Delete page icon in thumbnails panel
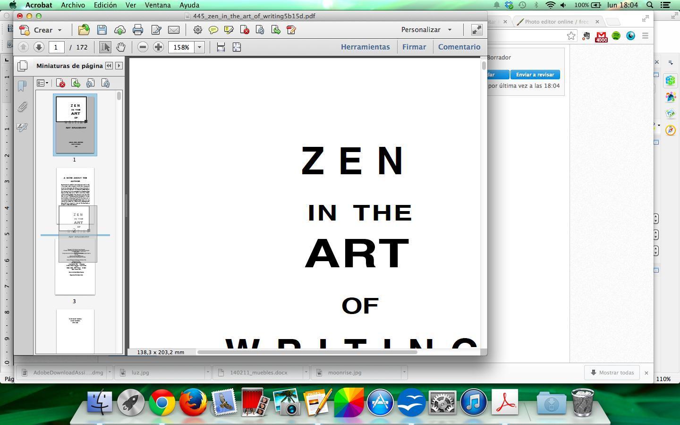 click(x=60, y=84)
